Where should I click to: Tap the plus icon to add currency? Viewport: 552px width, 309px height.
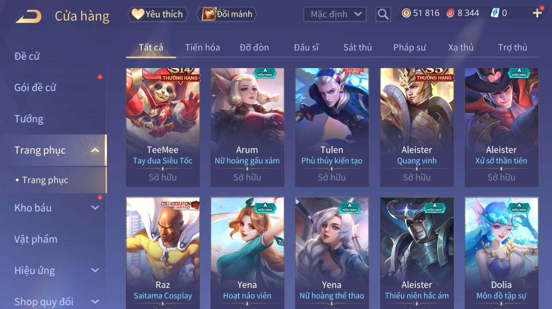[x=537, y=13]
